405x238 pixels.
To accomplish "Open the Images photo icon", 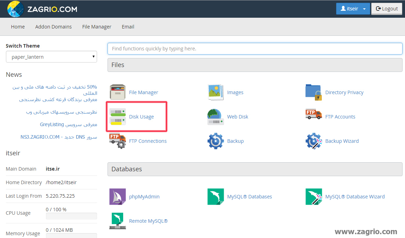I will tap(215, 92).
